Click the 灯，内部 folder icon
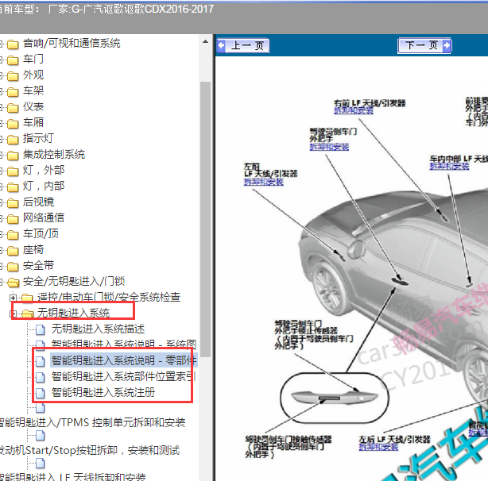Viewport: 488px width, 481px height. (x=13, y=187)
